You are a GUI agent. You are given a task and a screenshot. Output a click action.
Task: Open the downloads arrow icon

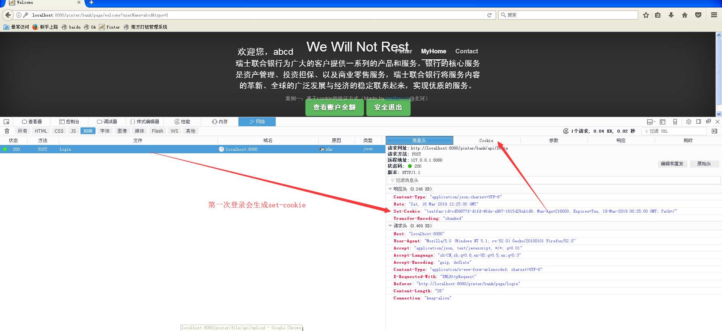(x=671, y=15)
